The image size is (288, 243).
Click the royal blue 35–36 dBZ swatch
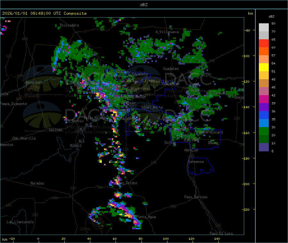pos(264,115)
